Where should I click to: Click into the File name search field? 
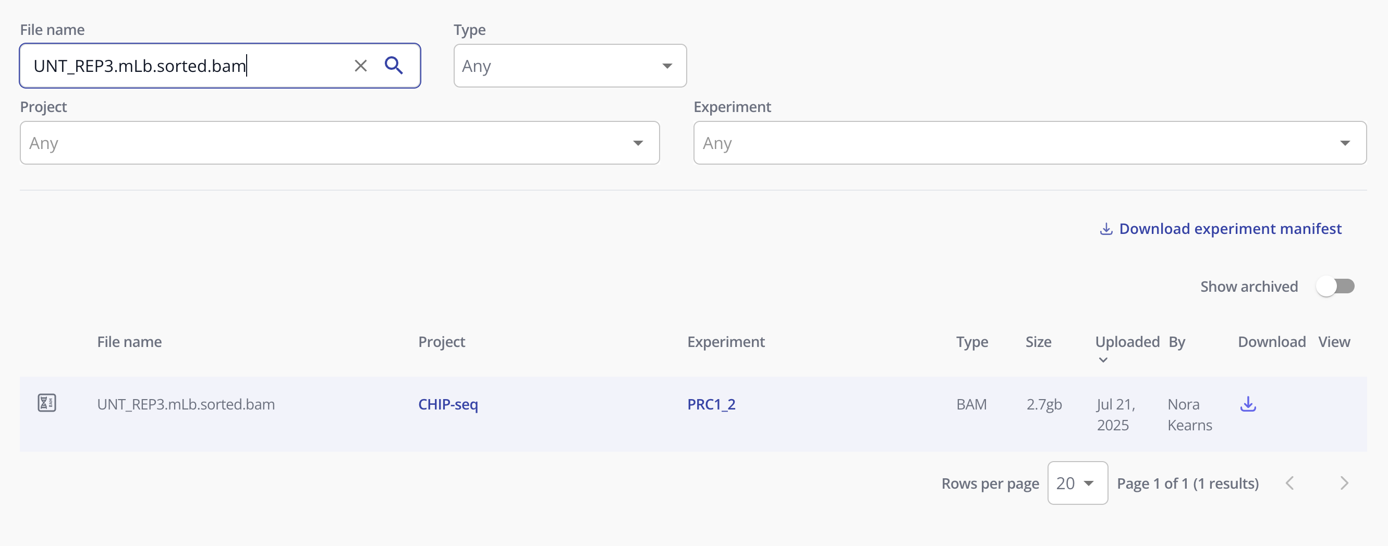tap(183, 66)
